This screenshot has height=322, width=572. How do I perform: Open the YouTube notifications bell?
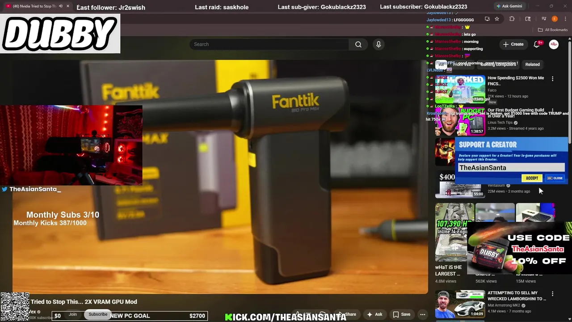(x=537, y=44)
